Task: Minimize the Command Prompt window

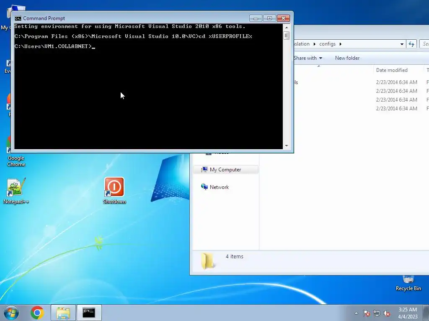Action: tap(256, 18)
